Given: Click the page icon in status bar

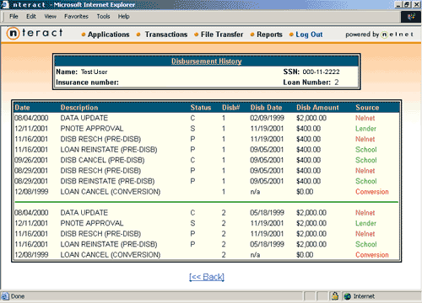Looking at the screenshot, I should (5, 296).
